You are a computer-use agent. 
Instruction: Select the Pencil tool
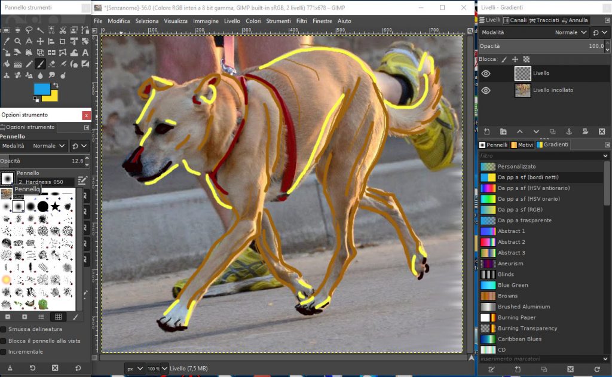[x=29, y=64]
